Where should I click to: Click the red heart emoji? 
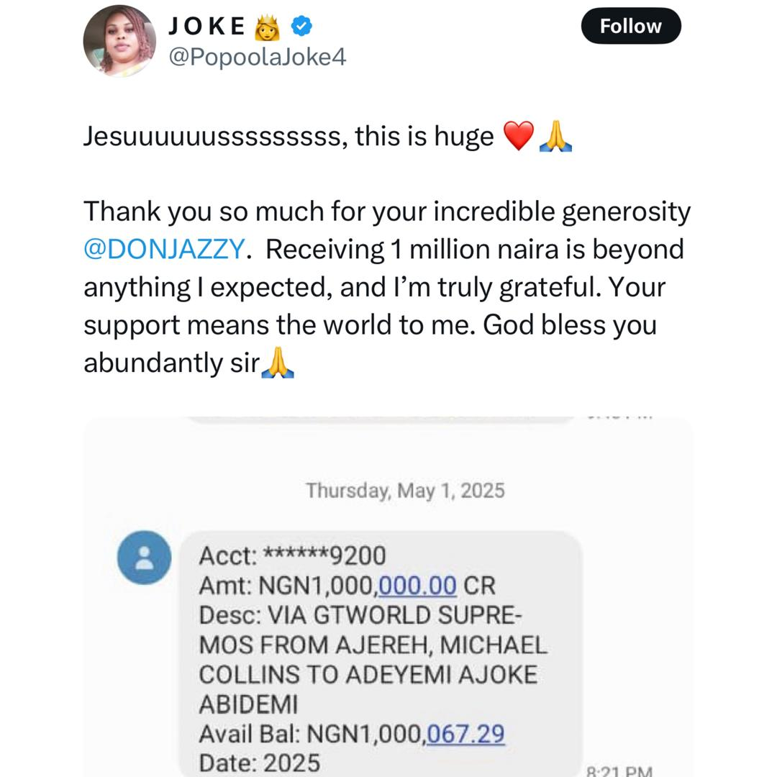pyautogui.click(x=519, y=136)
